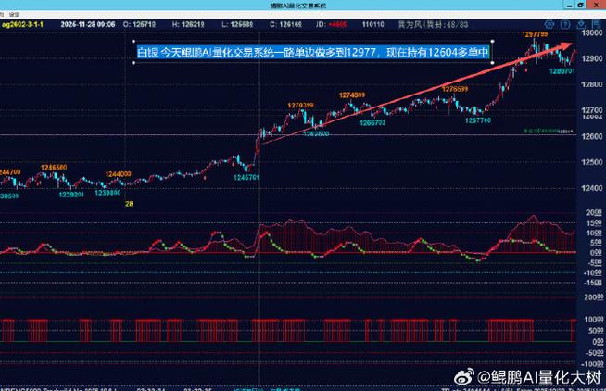Screen dimensions: 606x391
Task: Click the 1245701 low marker
Action: tap(247, 176)
